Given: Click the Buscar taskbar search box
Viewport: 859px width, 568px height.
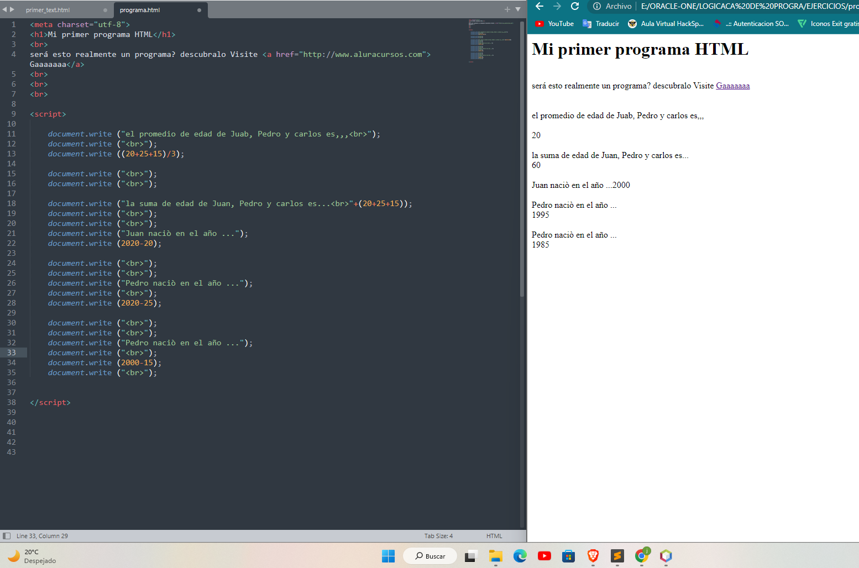Looking at the screenshot, I should [x=430, y=556].
